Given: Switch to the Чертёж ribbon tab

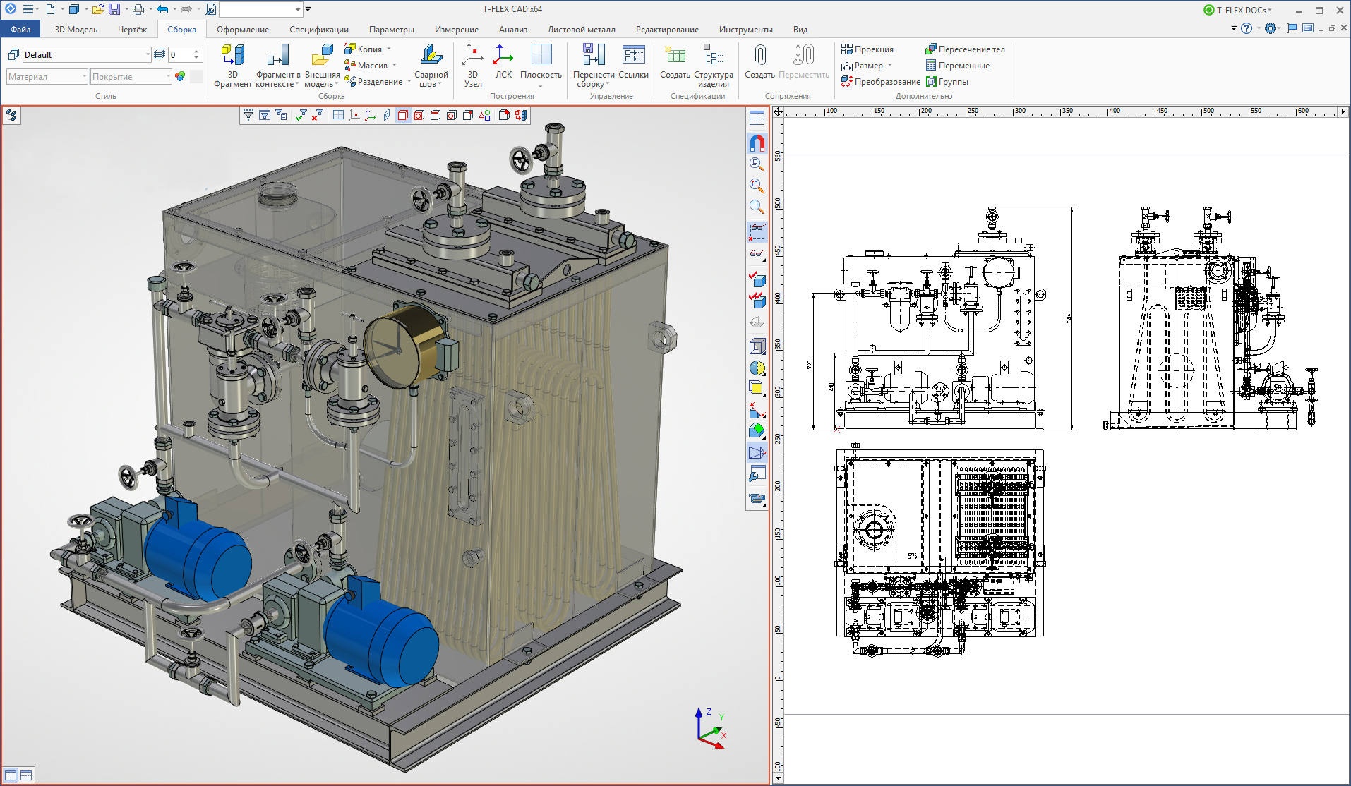Looking at the screenshot, I should (x=132, y=30).
